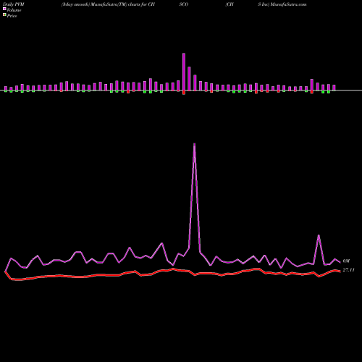Click the second smaller volume line peak

pyautogui.click(x=319, y=235)
